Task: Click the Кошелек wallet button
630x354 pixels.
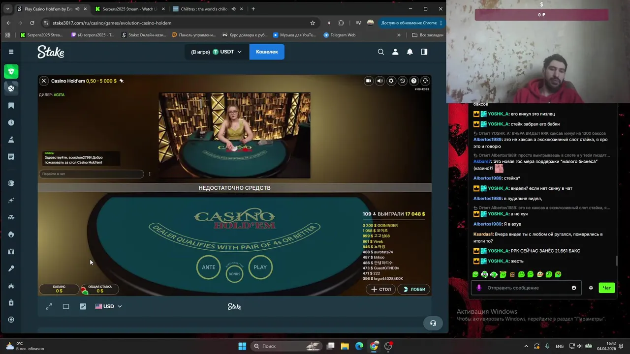Action: click(267, 52)
